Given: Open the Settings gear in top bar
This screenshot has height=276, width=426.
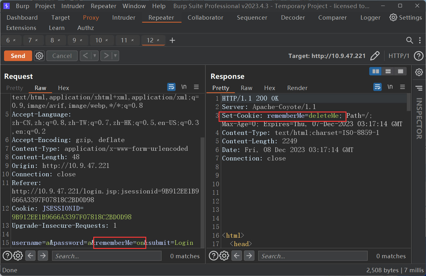Looking at the screenshot, I should click(x=405, y=17).
